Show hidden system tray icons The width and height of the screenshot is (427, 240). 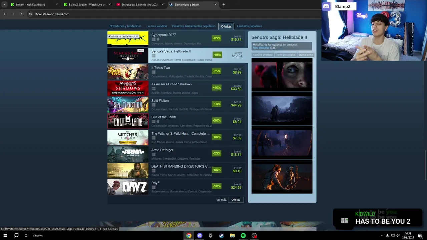click(x=382, y=236)
